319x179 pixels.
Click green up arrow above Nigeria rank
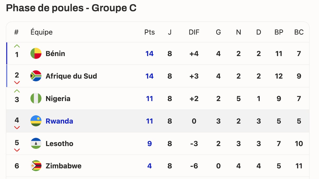[x=17, y=91]
